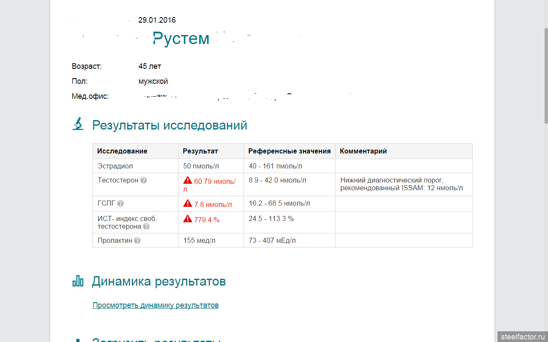This screenshot has height=342, width=548.
Task: Click the steelfactor.ru watermark label
Action: pos(522,336)
